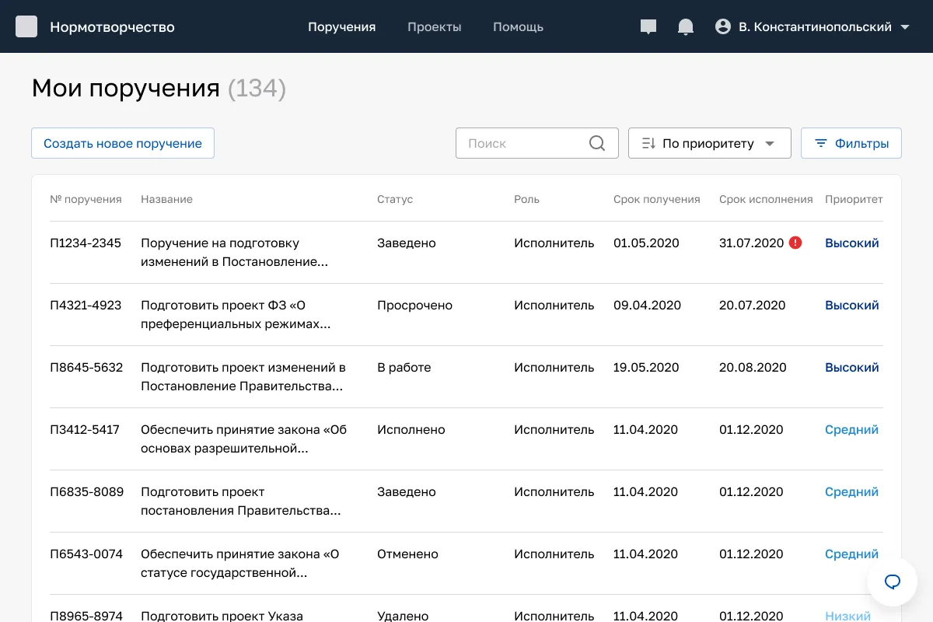This screenshot has height=622, width=933.
Task: Click title Обеспечить принятие закона «О статусе
Action: (240, 563)
